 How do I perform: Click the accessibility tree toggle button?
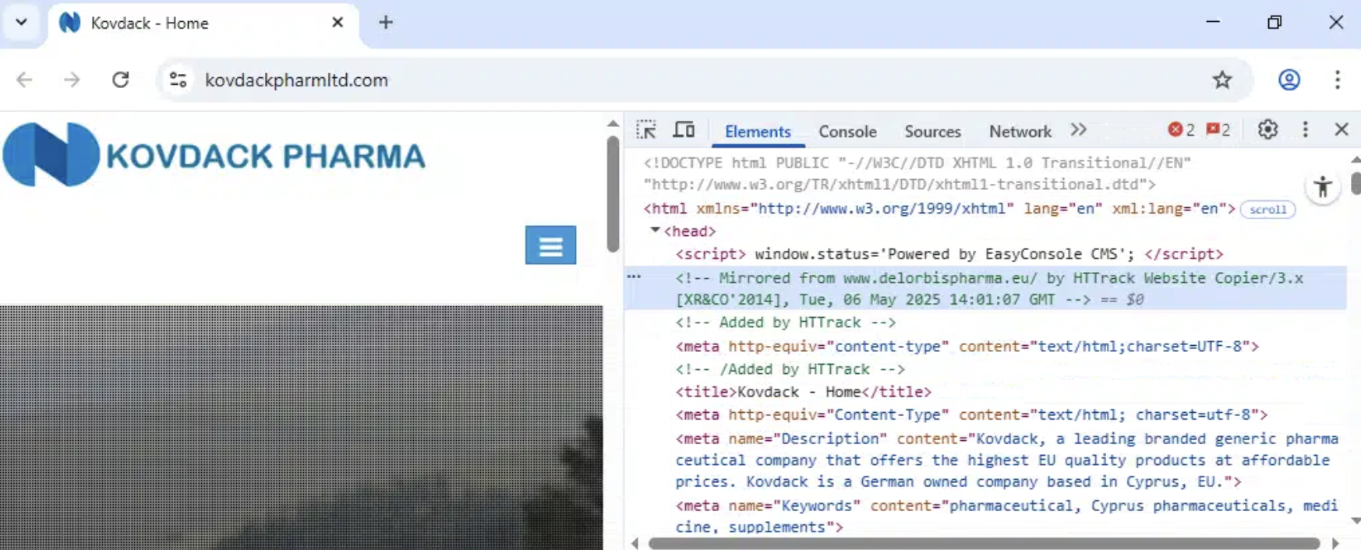pyautogui.click(x=1323, y=187)
